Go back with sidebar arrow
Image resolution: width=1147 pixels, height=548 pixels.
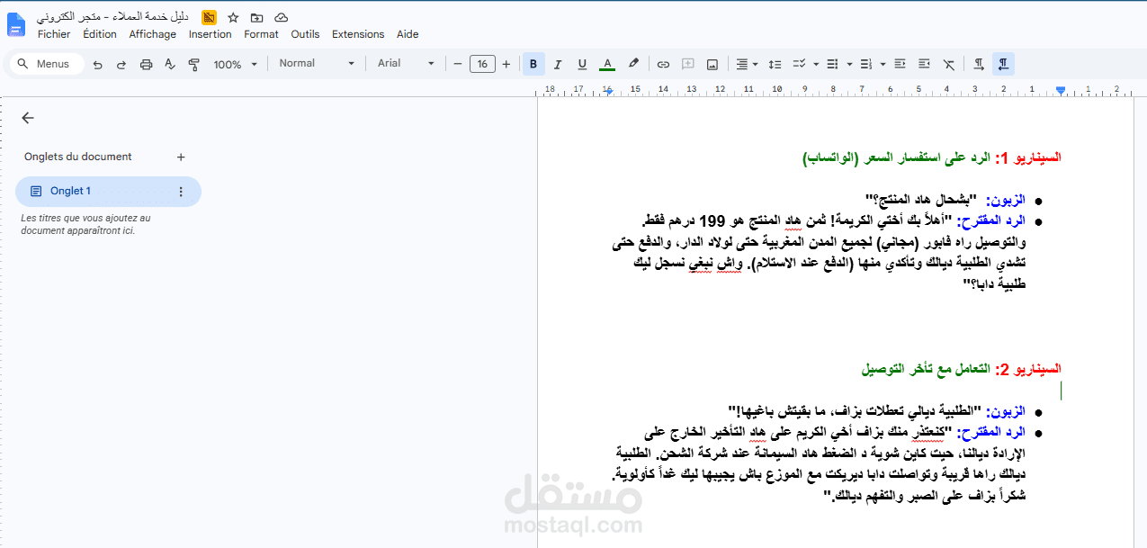click(28, 118)
